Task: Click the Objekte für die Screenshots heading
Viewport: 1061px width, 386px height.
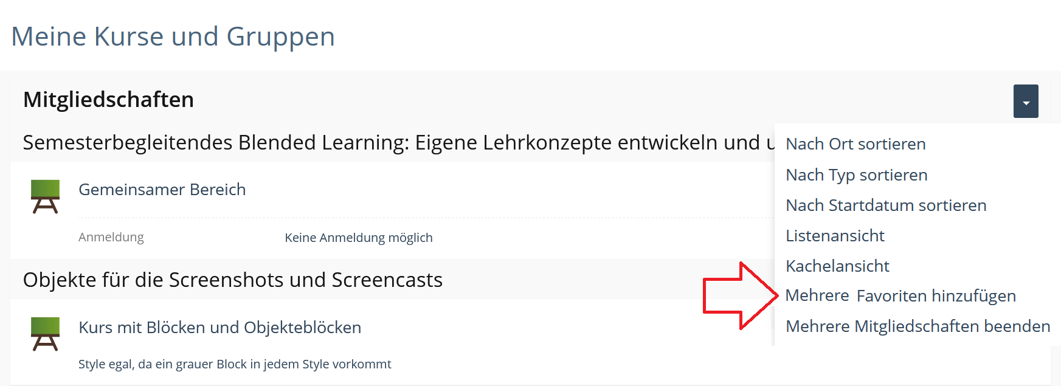Action: 232,280
